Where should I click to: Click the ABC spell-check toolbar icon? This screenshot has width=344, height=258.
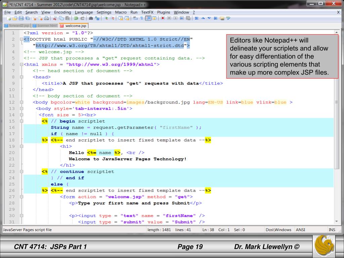pyautogui.click(x=228, y=18)
